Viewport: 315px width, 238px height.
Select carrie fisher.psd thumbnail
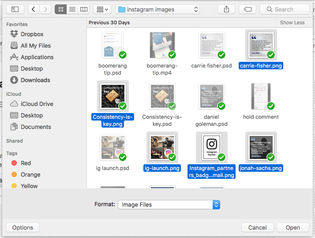(x=211, y=45)
